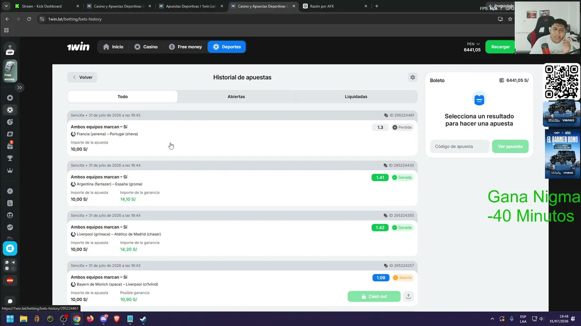Click the 1.09 odds on Bayern – Liverpool bet
The width and height of the screenshot is (581, 326).
(x=381, y=278)
